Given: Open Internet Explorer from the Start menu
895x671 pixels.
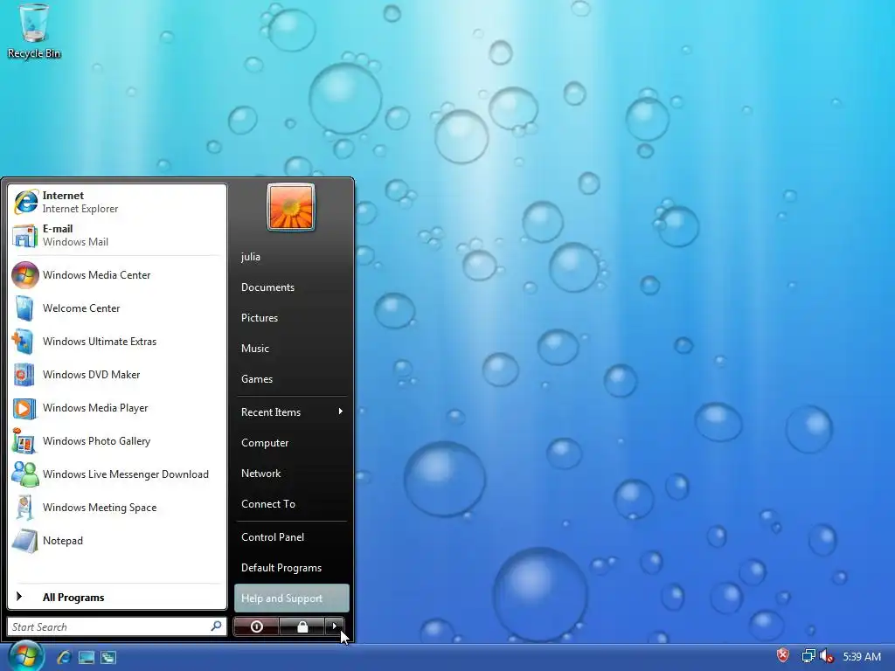Looking at the screenshot, I should click(117, 202).
